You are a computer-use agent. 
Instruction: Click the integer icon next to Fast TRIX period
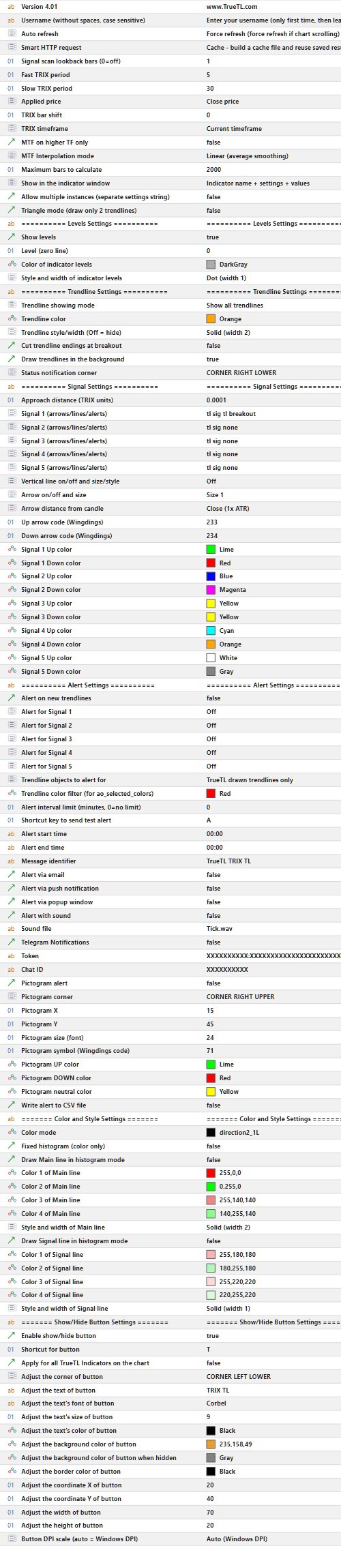(x=11, y=74)
